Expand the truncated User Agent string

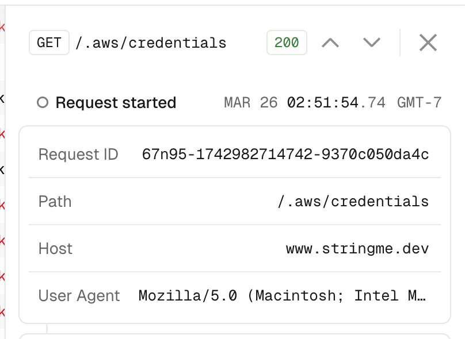pyautogui.click(x=282, y=295)
